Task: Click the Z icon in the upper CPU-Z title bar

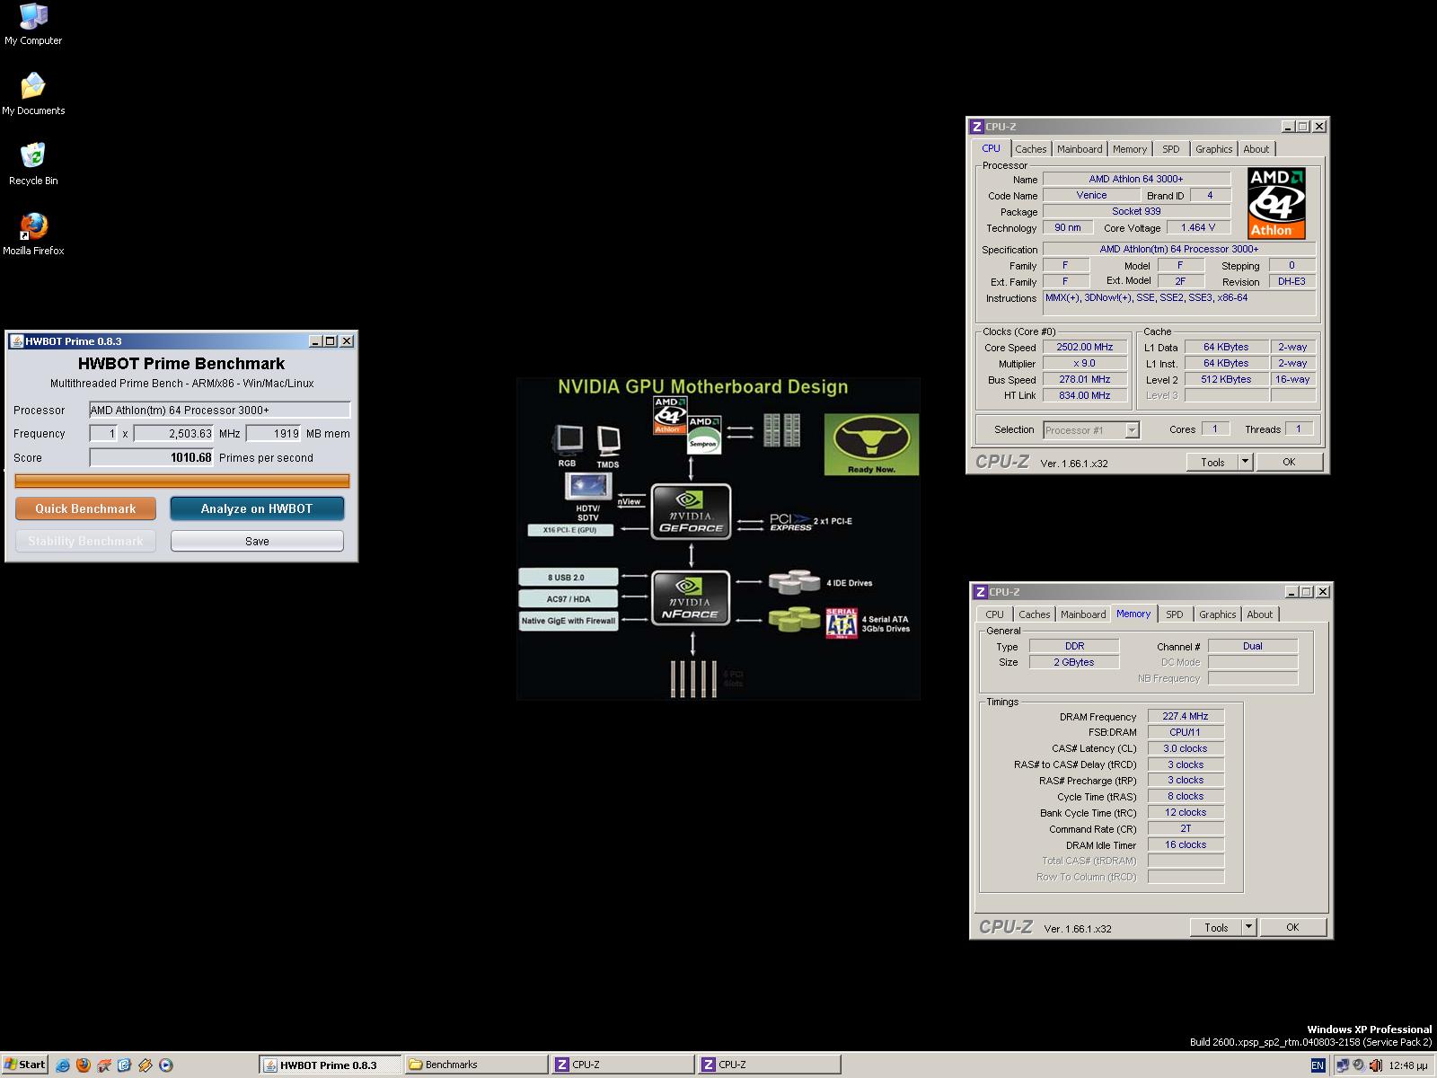Action: pos(977,127)
